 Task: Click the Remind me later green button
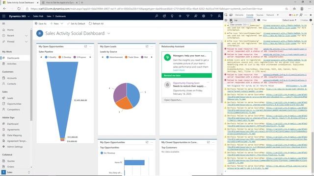pyautogui.click(x=186, y=75)
